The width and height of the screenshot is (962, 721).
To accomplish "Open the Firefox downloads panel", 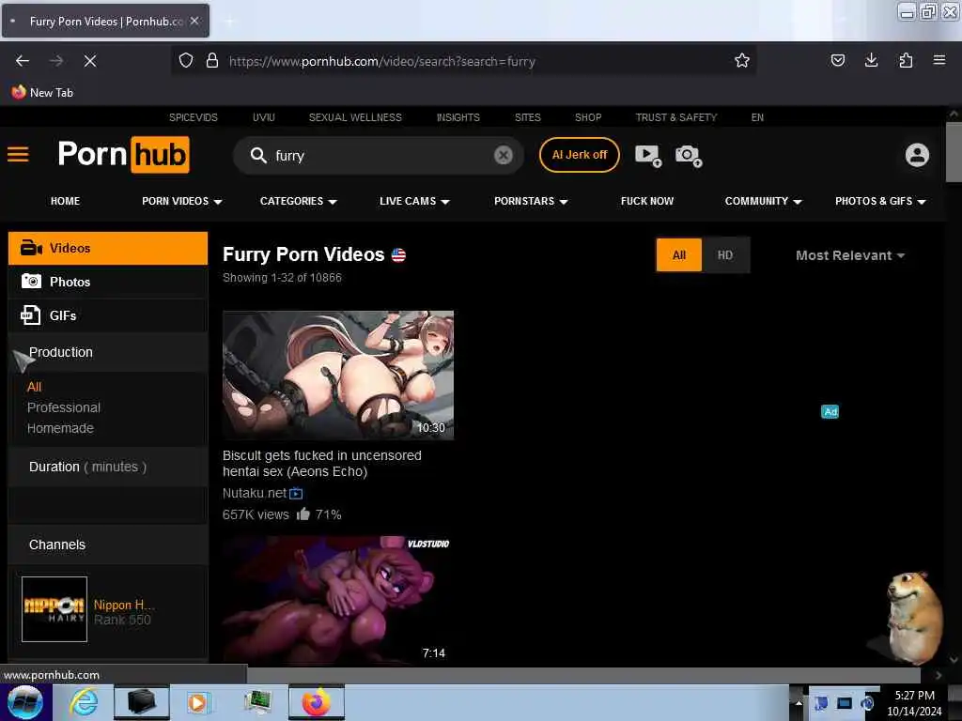I will click(871, 61).
